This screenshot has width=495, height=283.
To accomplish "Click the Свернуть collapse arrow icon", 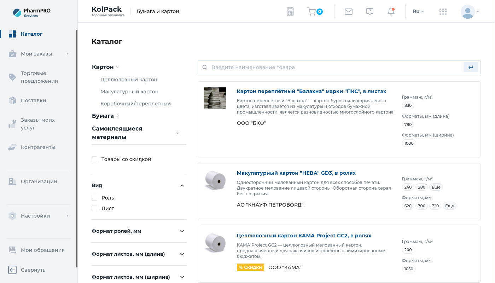I will click(12, 270).
